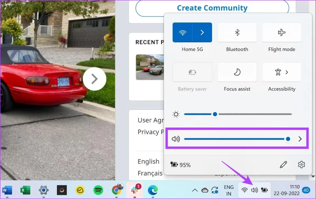
Task: Enable Flight mode
Action: [282, 32]
